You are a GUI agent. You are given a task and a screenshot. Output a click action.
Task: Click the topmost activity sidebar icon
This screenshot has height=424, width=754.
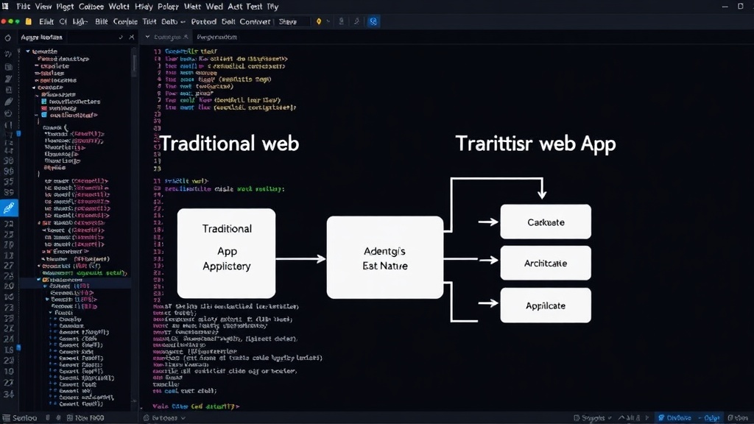click(x=8, y=54)
